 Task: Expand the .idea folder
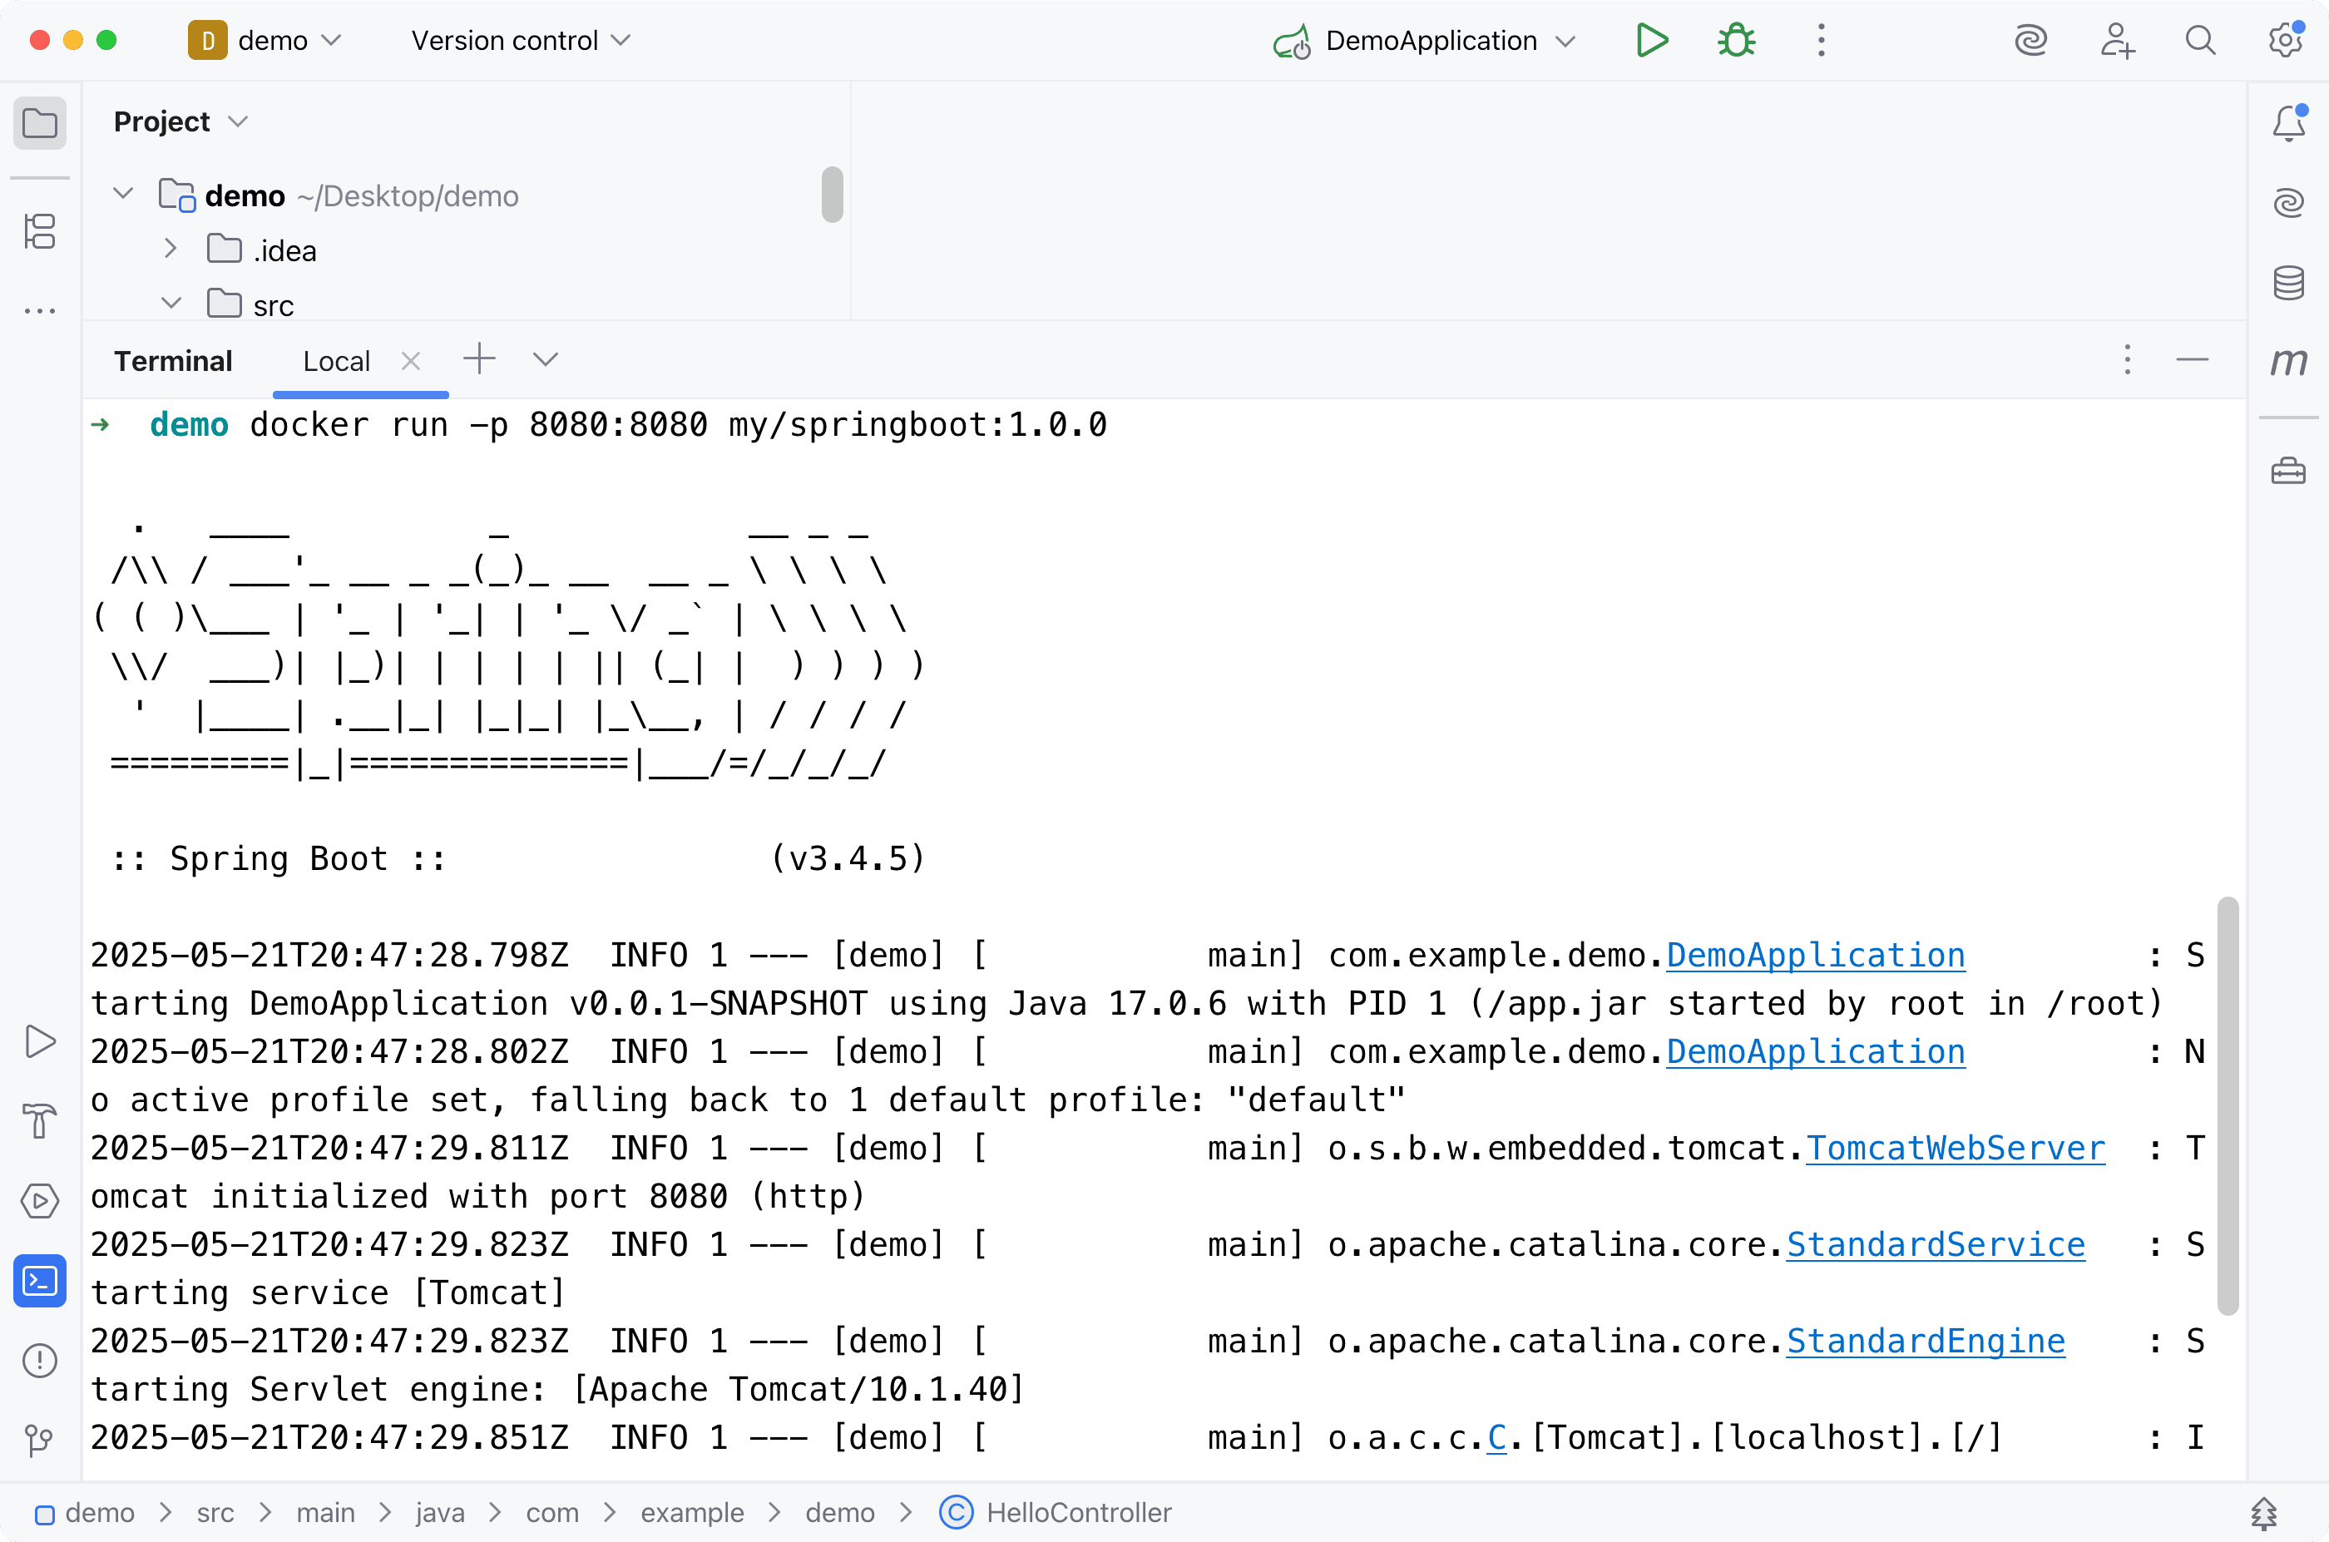(x=171, y=249)
